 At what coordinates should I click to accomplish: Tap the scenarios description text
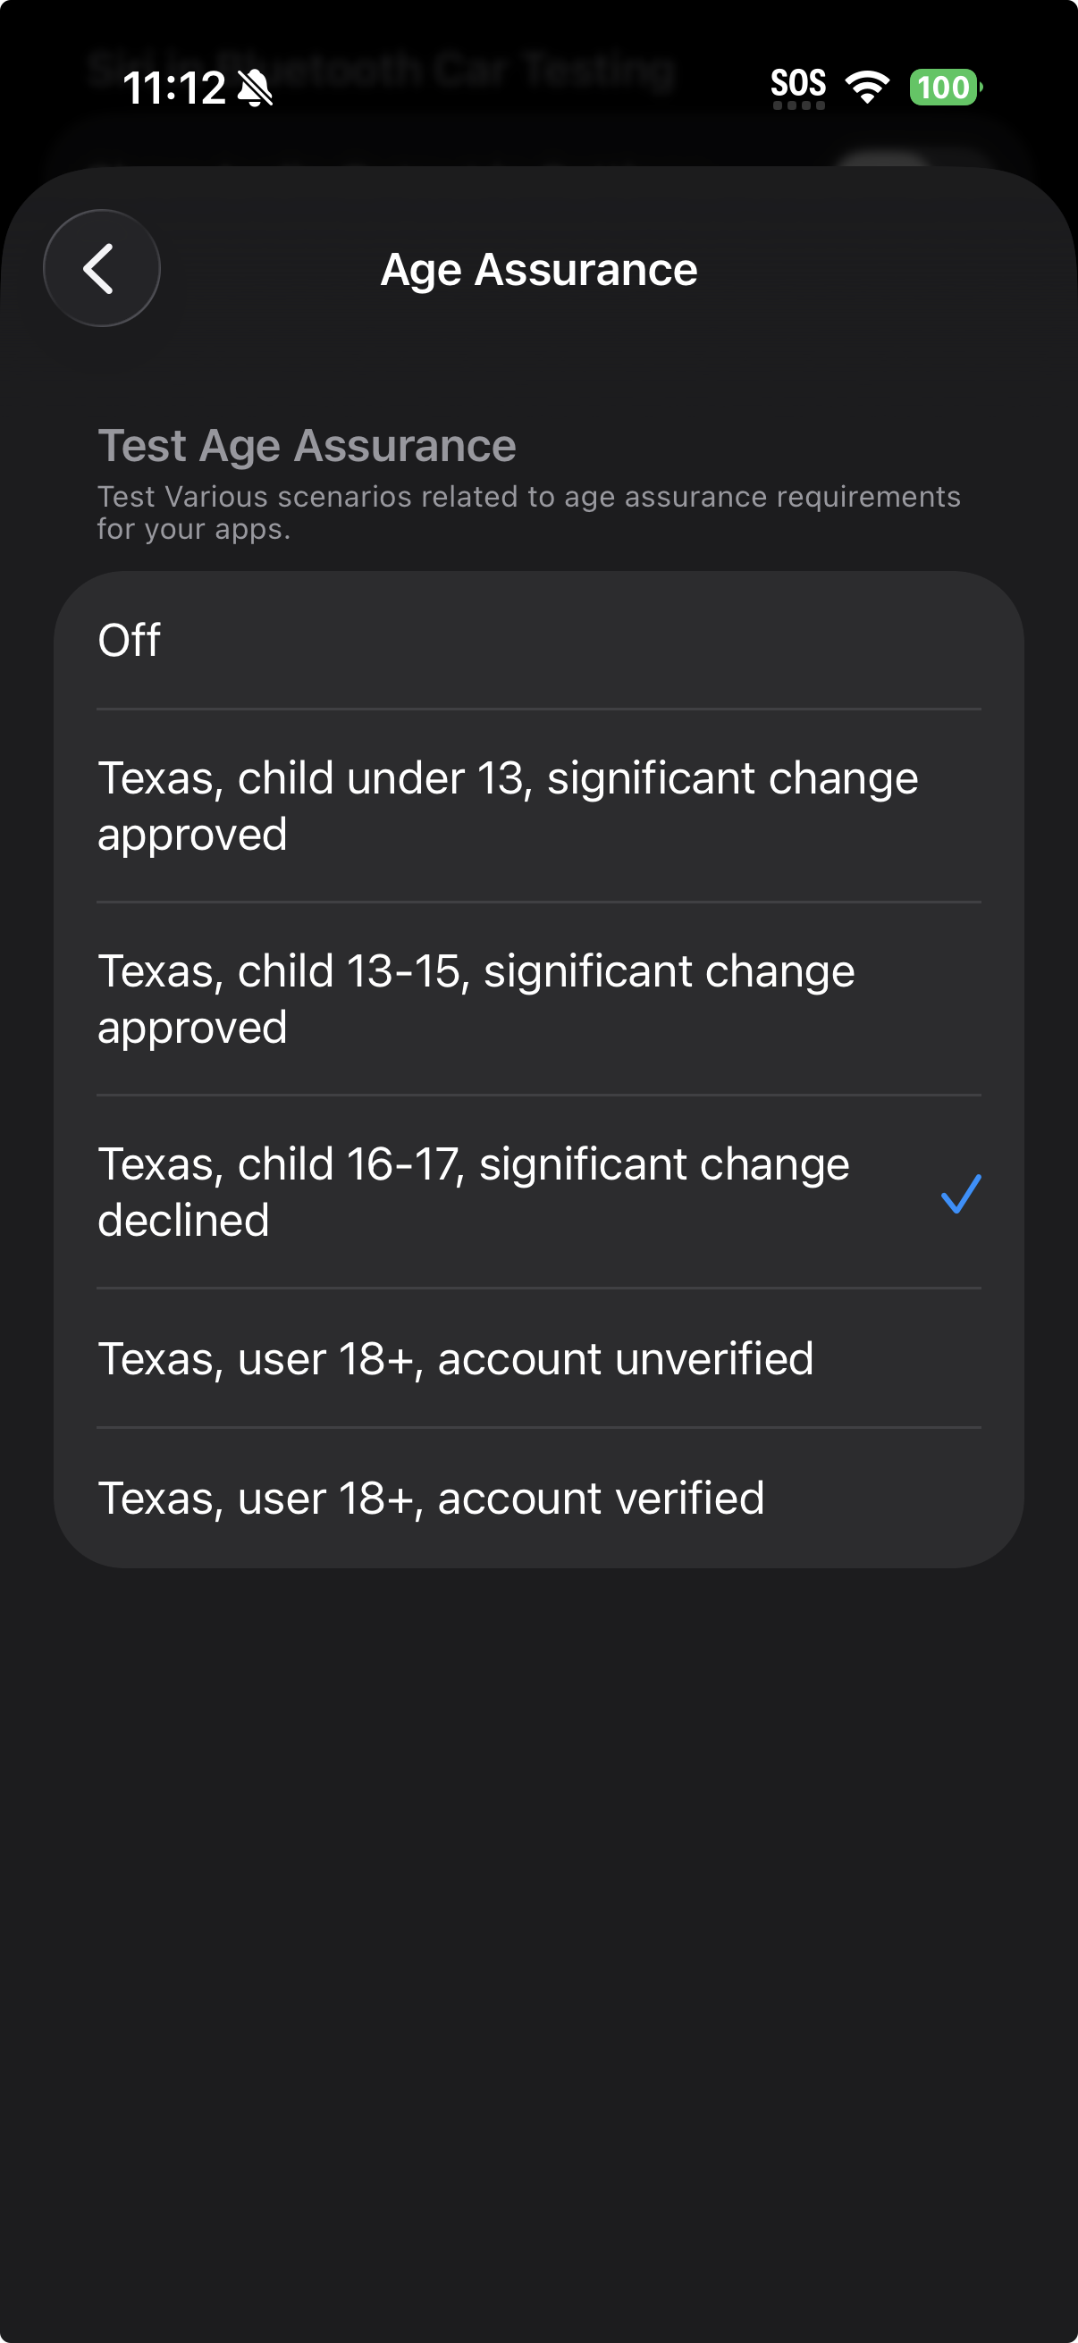point(528,512)
